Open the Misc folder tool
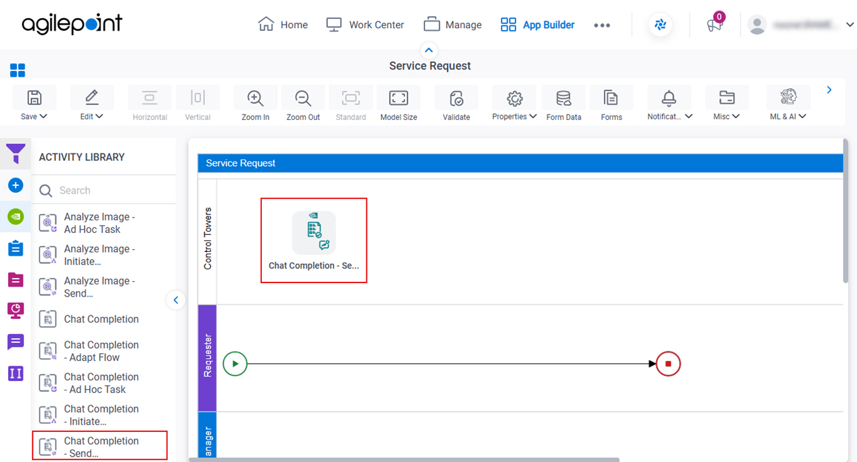This screenshot has width=857, height=462. (x=726, y=98)
